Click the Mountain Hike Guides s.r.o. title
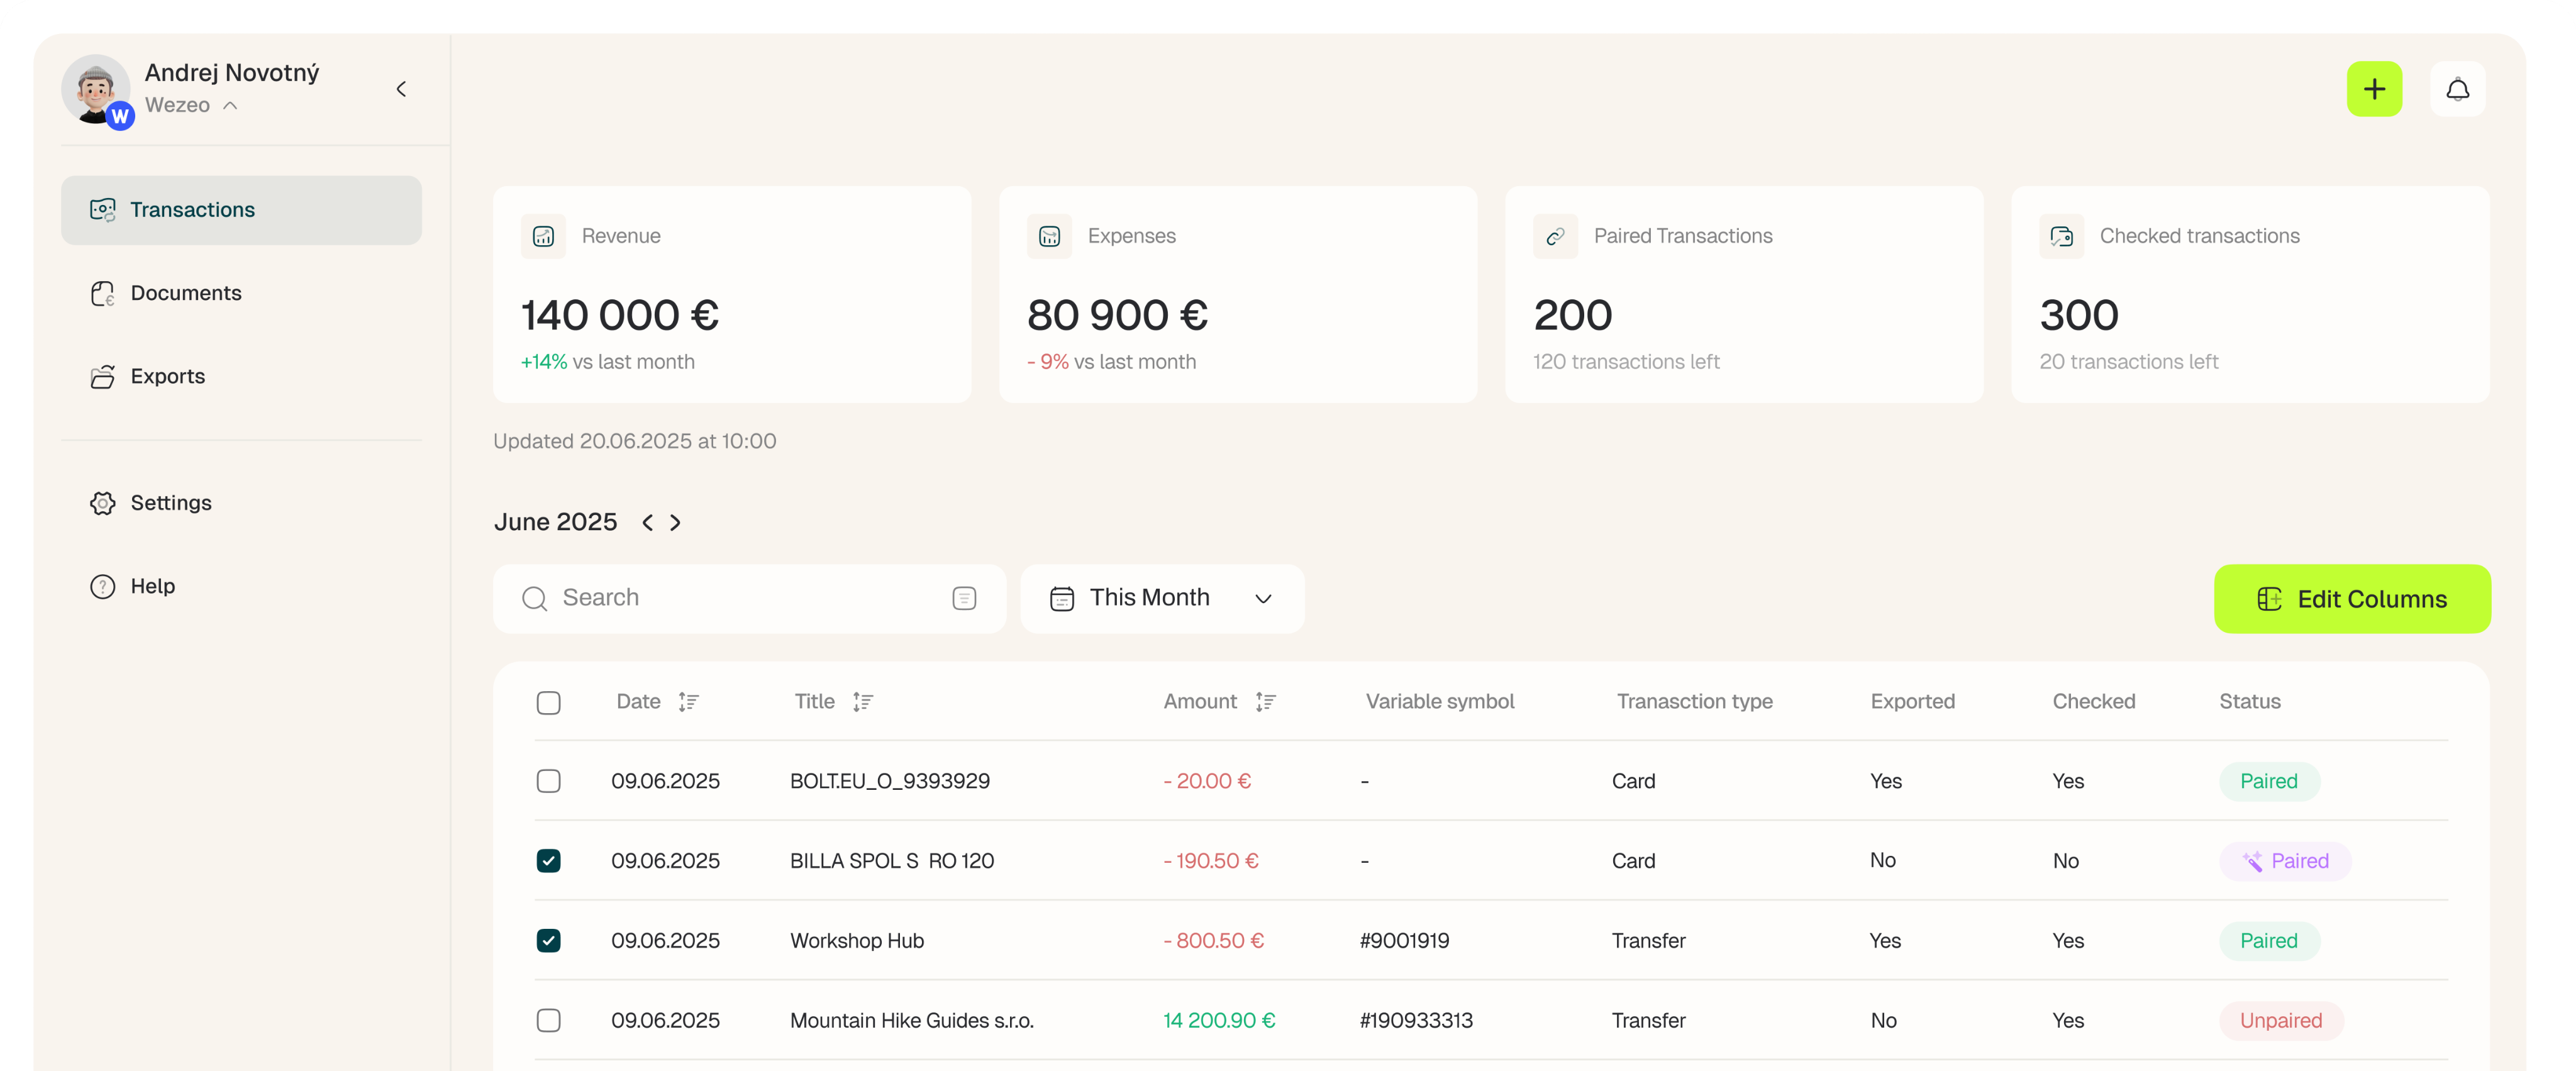Image resolution: width=2576 pixels, height=1071 pixels. coord(911,1020)
